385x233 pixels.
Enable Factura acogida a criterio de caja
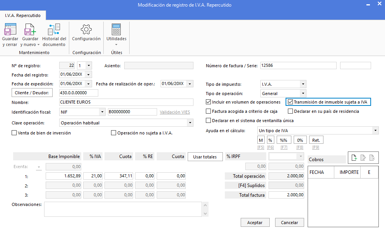(209, 111)
